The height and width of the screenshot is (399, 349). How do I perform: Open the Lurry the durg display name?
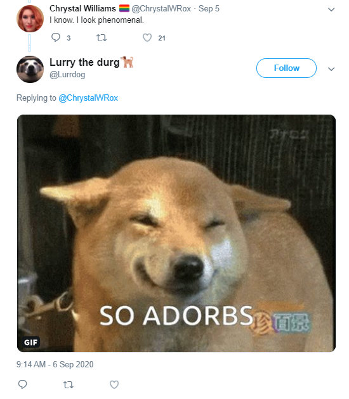coord(84,62)
